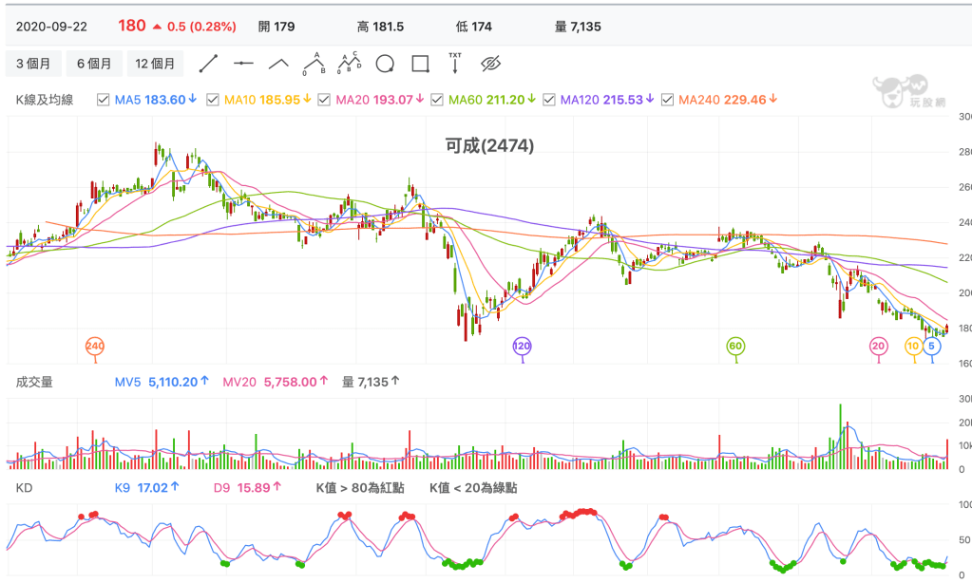
Task: Disable the MA240 moving average line
Action: click(x=668, y=100)
